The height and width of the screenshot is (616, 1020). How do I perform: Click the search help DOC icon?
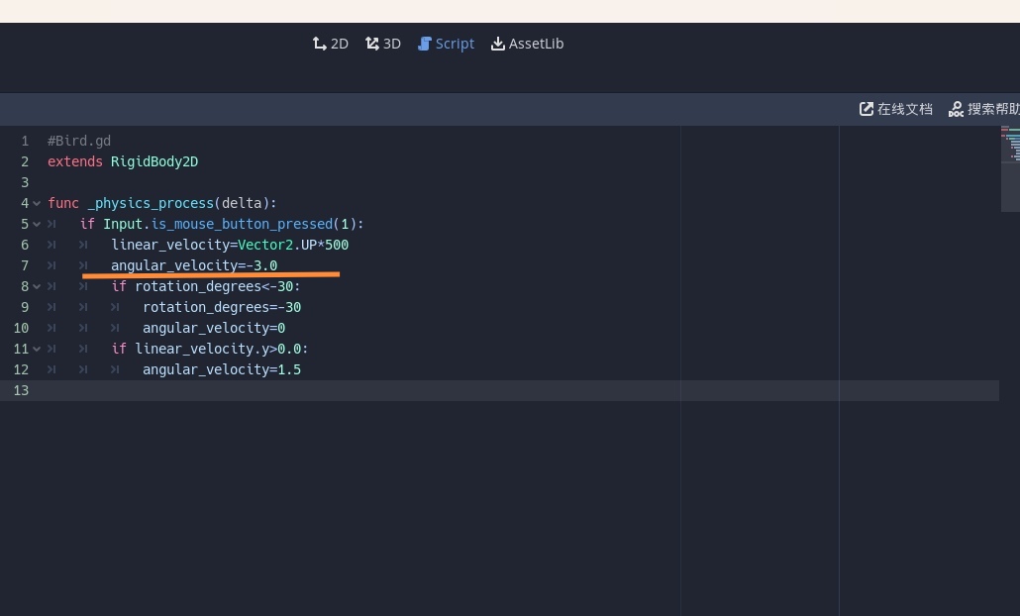956,109
